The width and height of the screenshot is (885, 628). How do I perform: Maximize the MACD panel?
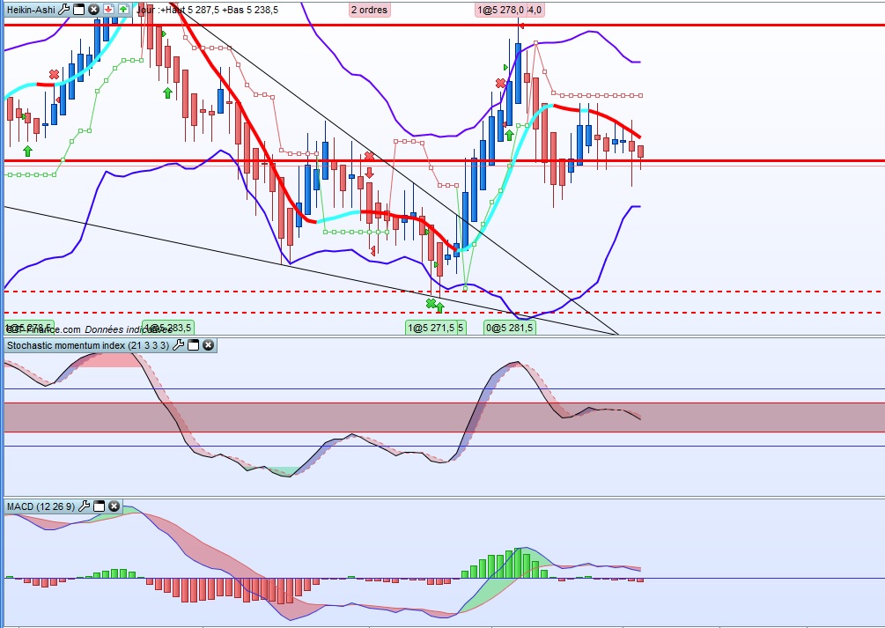[99, 506]
